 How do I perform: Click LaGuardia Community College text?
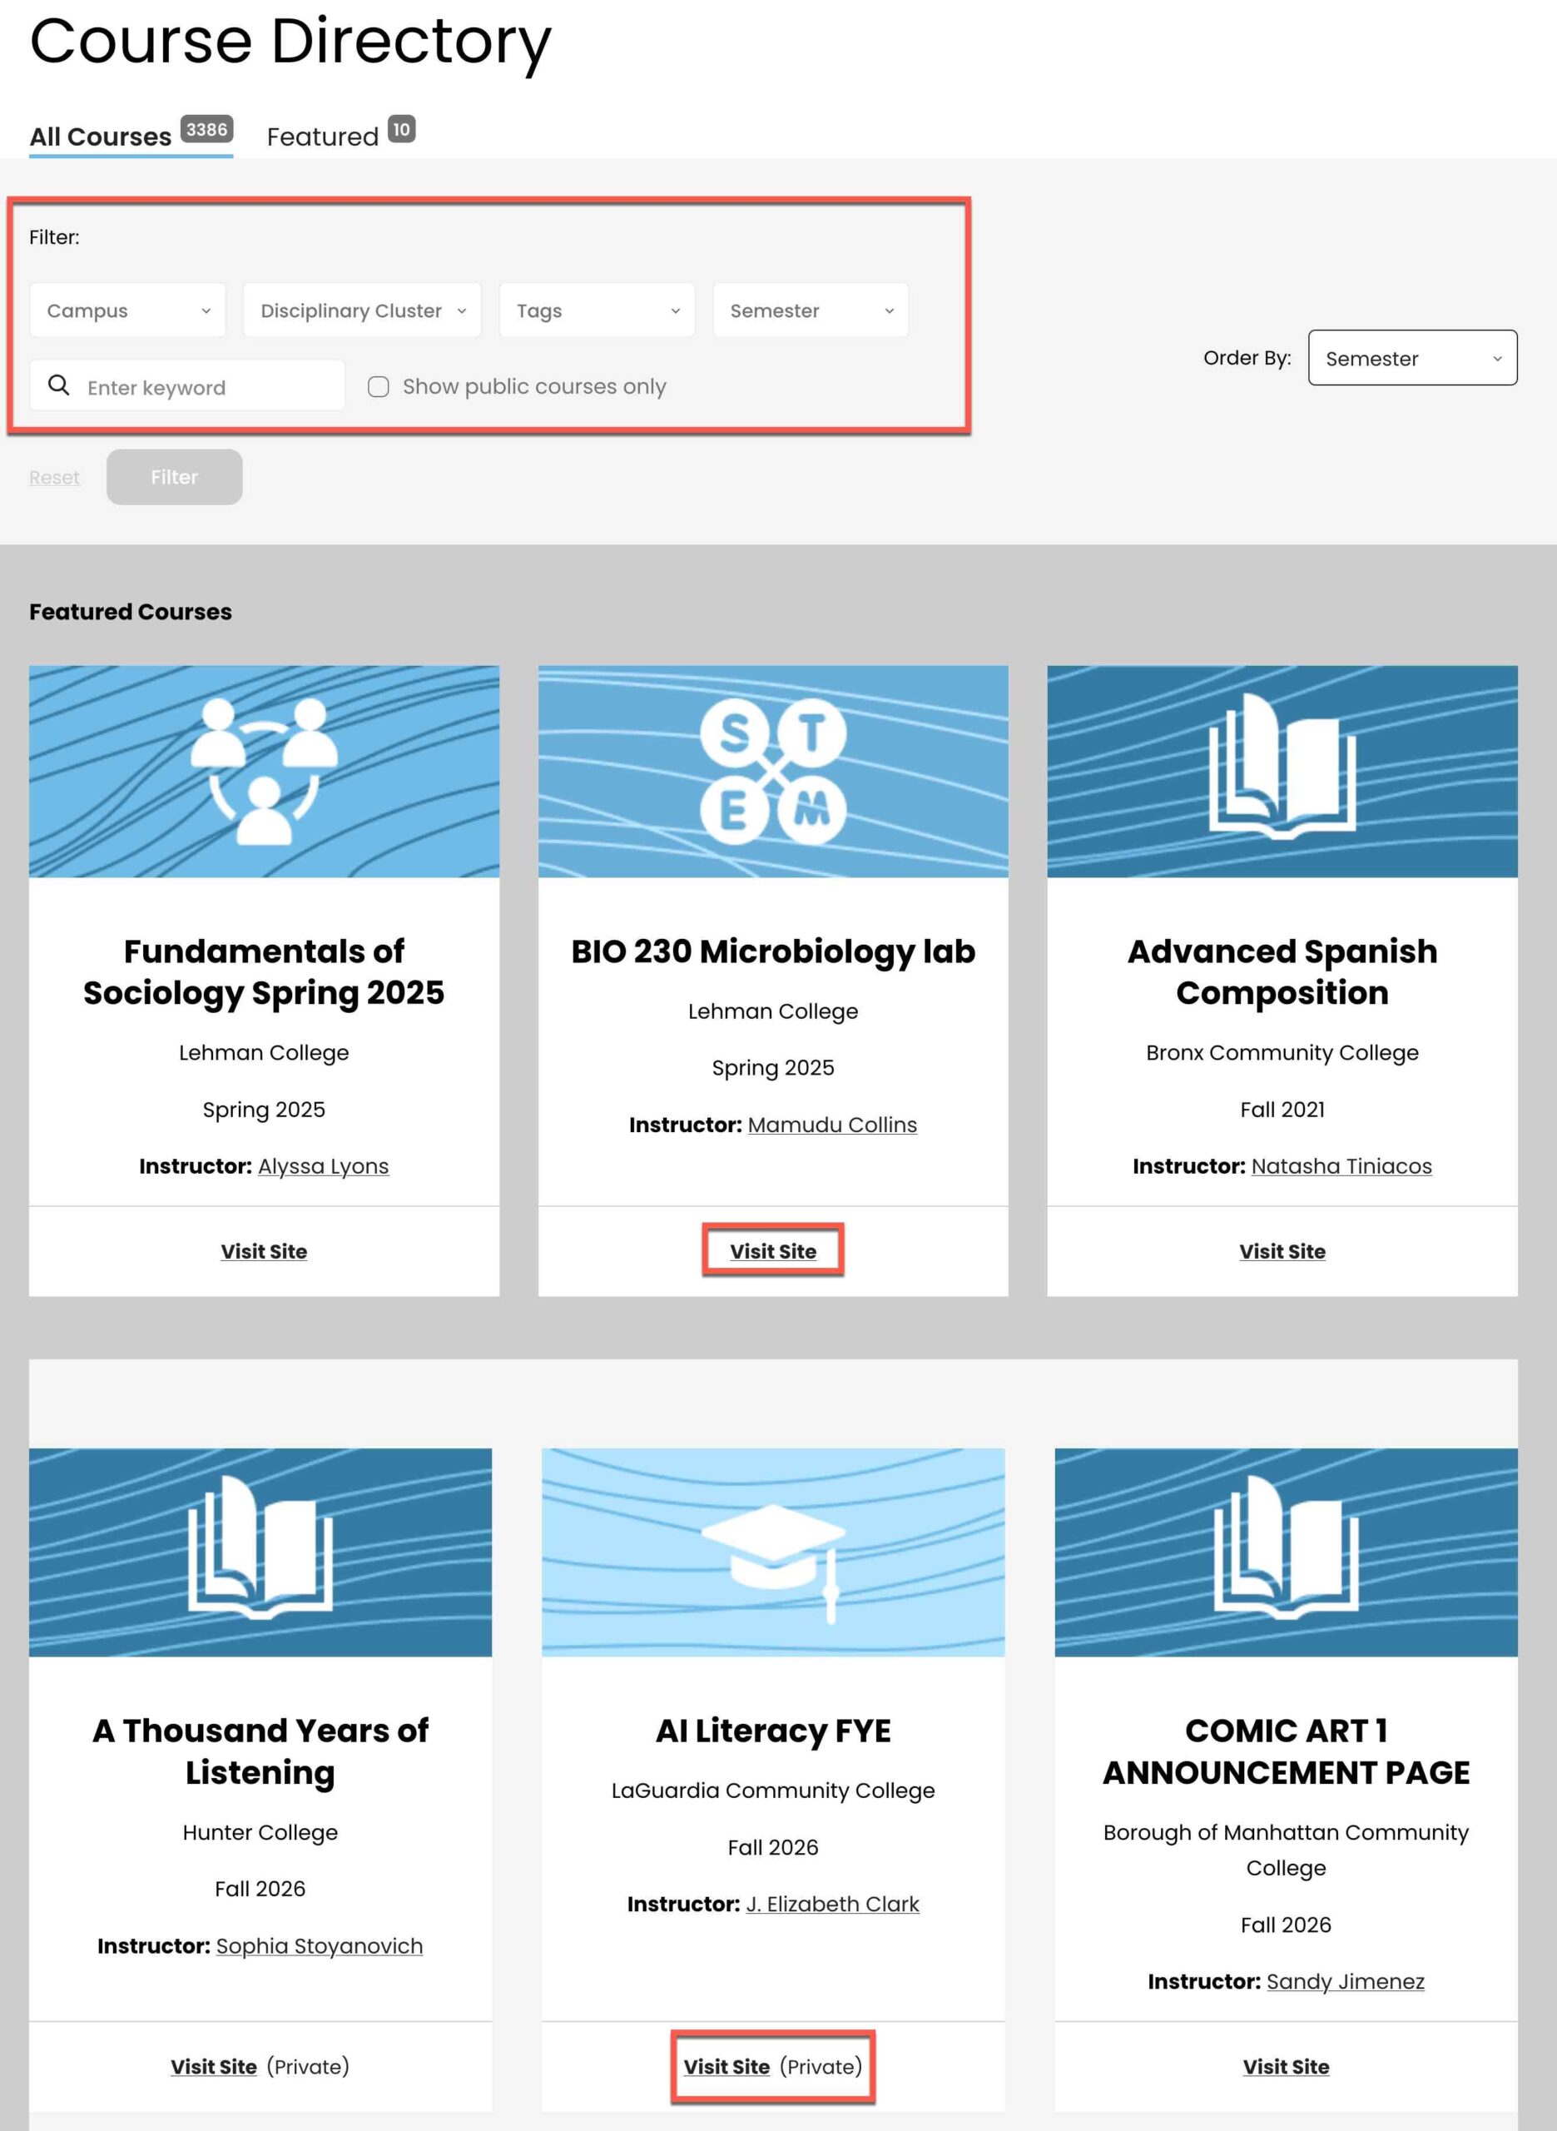coord(773,1791)
